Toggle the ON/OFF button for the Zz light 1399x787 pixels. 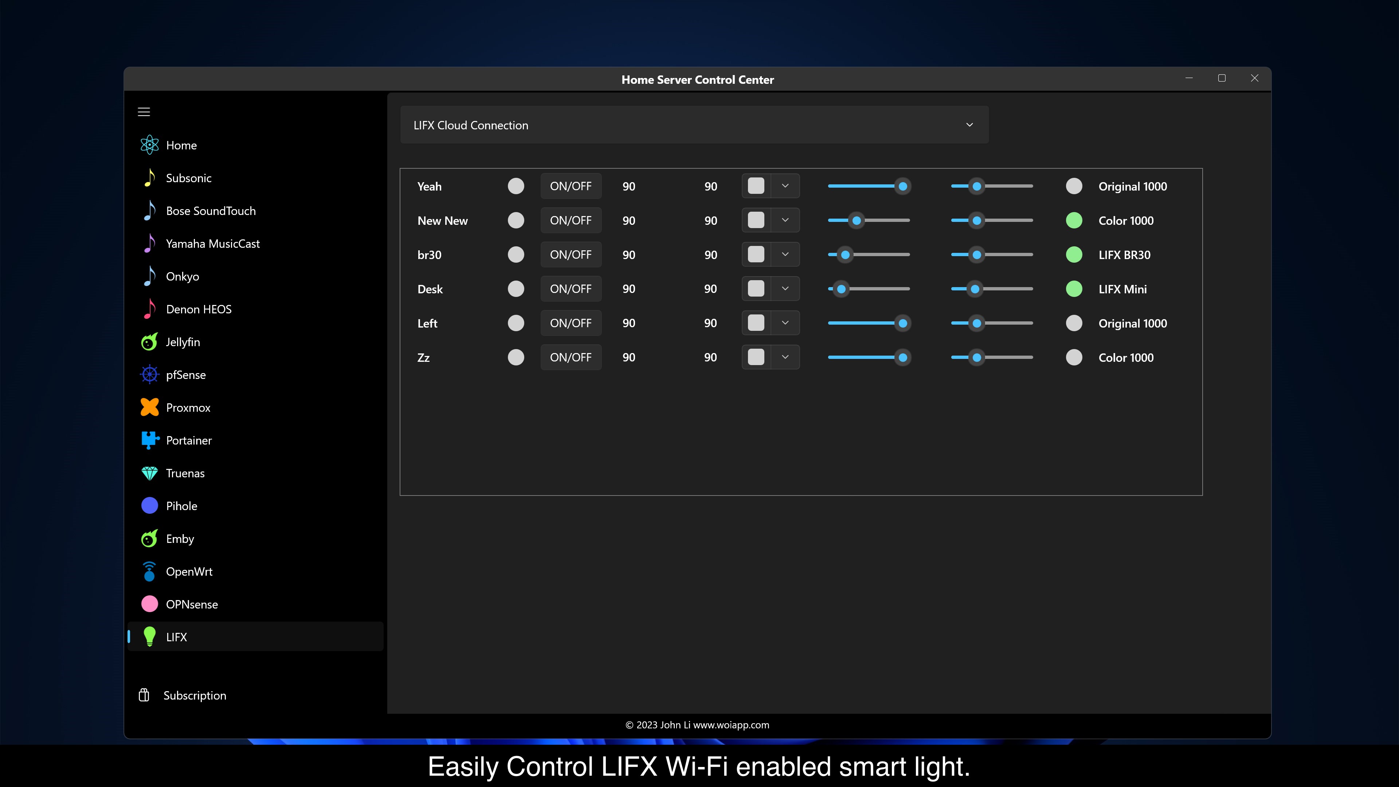coord(570,357)
